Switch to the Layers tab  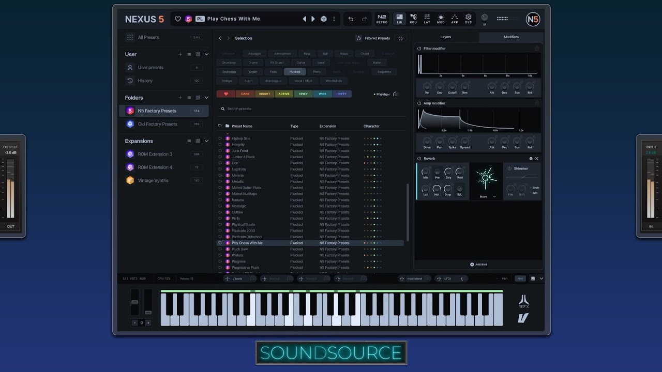click(x=446, y=37)
